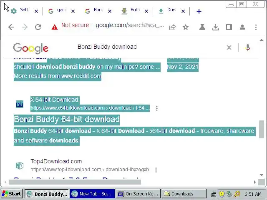This screenshot has width=267, height=200.
Task: Open the profile avatar icon
Action: point(242,27)
